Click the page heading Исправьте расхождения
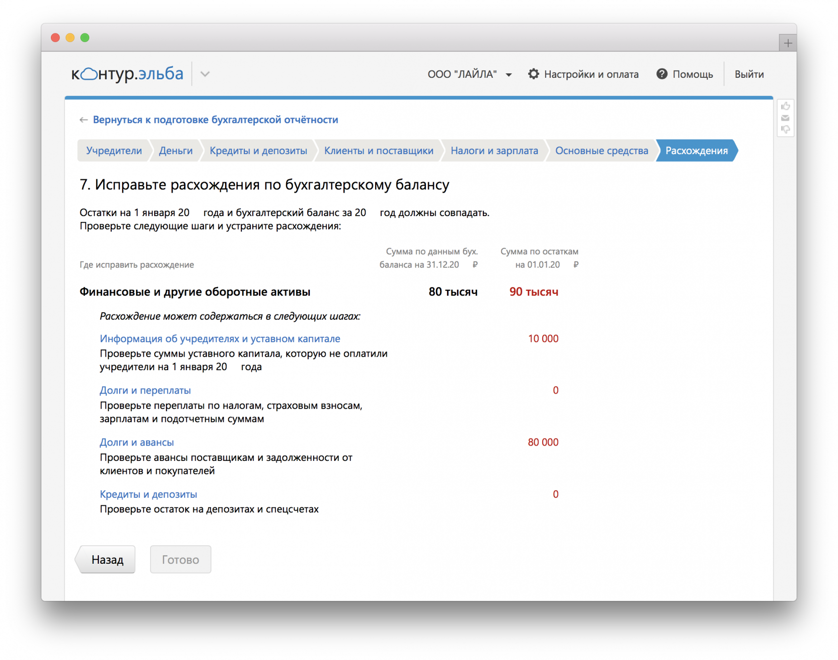The image size is (838, 660). pyautogui.click(x=264, y=185)
